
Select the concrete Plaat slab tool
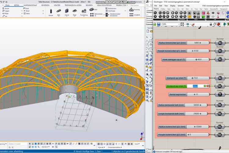[x=75, y=12]
